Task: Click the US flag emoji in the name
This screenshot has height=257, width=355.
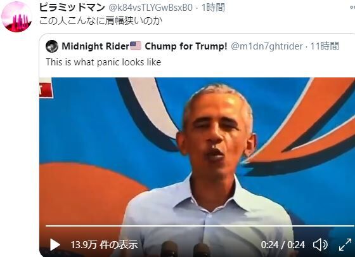Action: tap(136, 46)
